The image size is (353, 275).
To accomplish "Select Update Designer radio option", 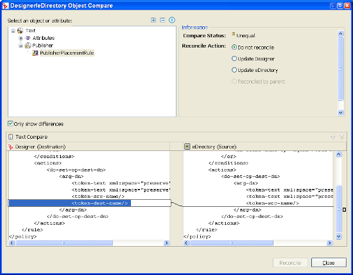I will (x=234, y=58).
